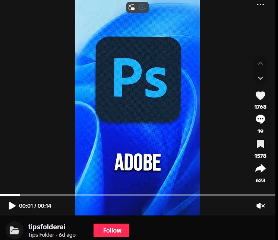Image resolution: width=278 pixels, height=240 pixels.
Task: Save the video using the bookmark icon
Action: pyautogui.click(x=260, y=144)
